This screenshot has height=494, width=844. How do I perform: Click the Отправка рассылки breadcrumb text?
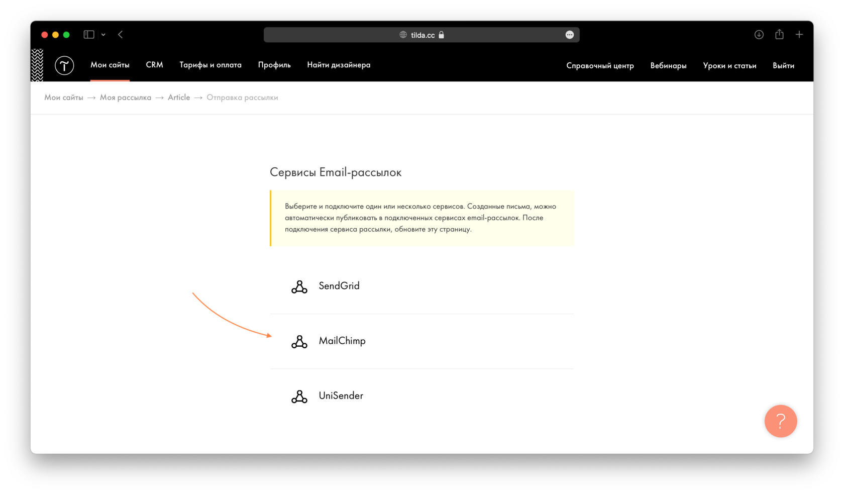(242, 97)
